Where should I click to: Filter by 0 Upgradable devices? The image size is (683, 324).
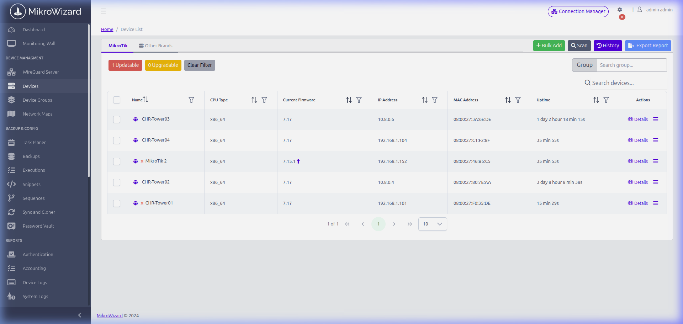[163, 65]
